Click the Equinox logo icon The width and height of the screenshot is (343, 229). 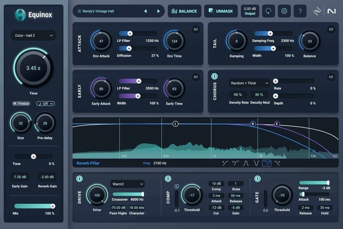point(20,15)
